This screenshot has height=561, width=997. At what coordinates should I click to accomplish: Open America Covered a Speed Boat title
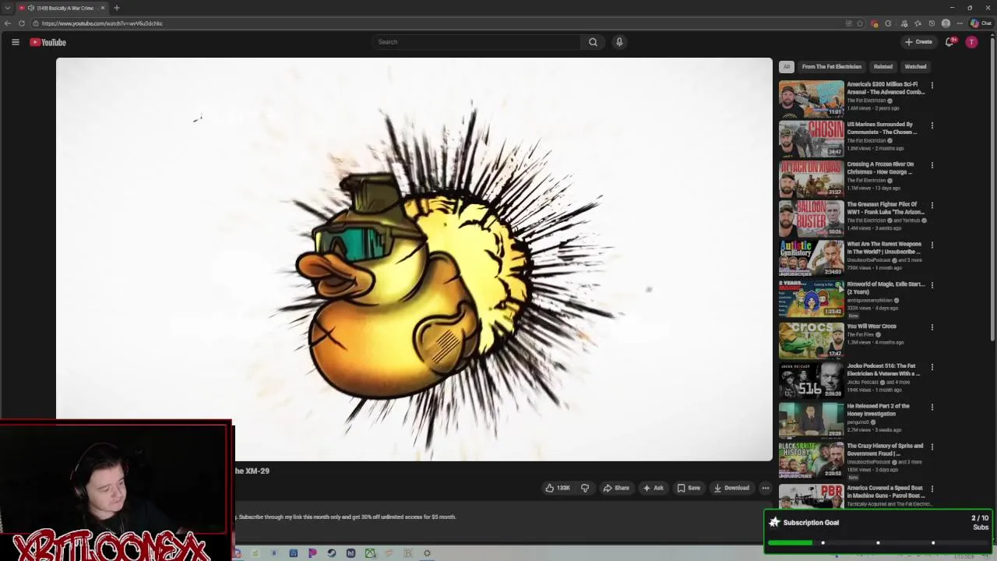coord(886,491)
